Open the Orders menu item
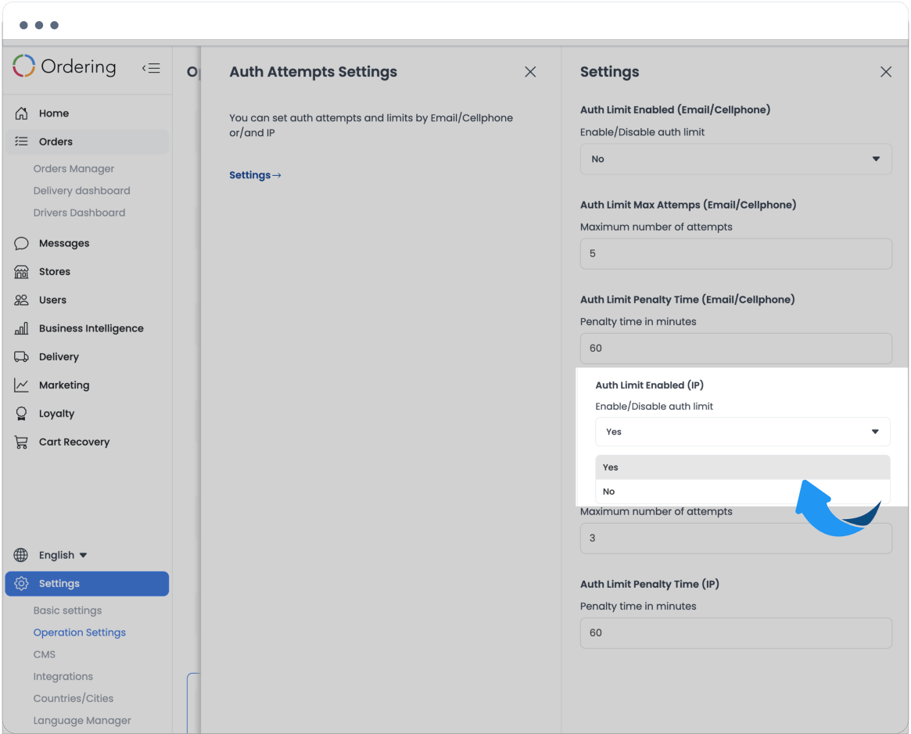Viewport: 911px width, 734px height. (x=87, y=141)
